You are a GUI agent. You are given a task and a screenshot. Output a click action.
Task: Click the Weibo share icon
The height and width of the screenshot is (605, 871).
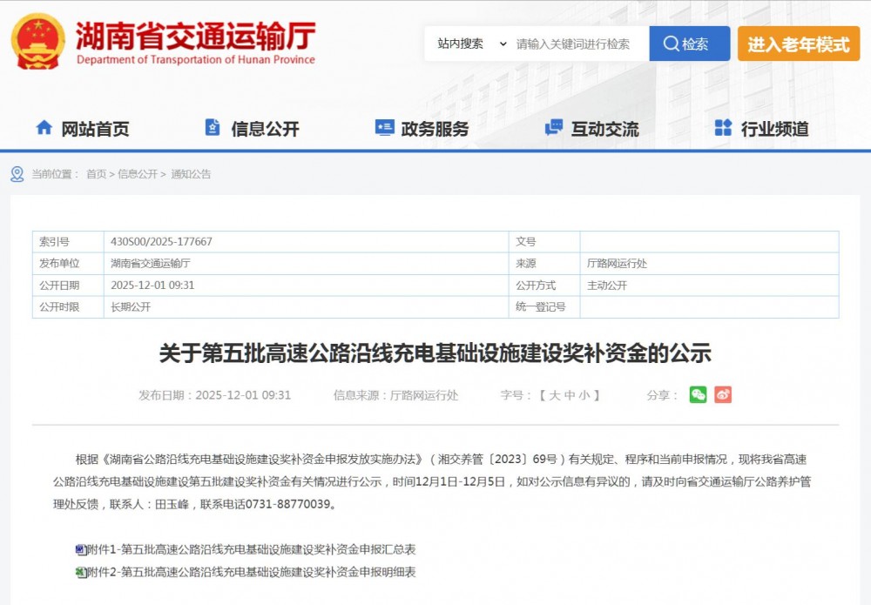[723, 394]
